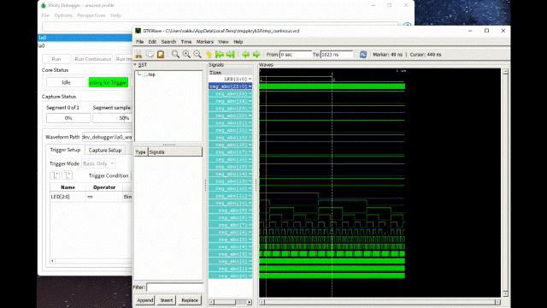Click the Zoom to End icon

click(230, 55)
